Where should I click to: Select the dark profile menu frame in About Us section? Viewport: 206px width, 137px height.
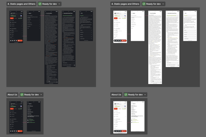(x=16, y=117)
